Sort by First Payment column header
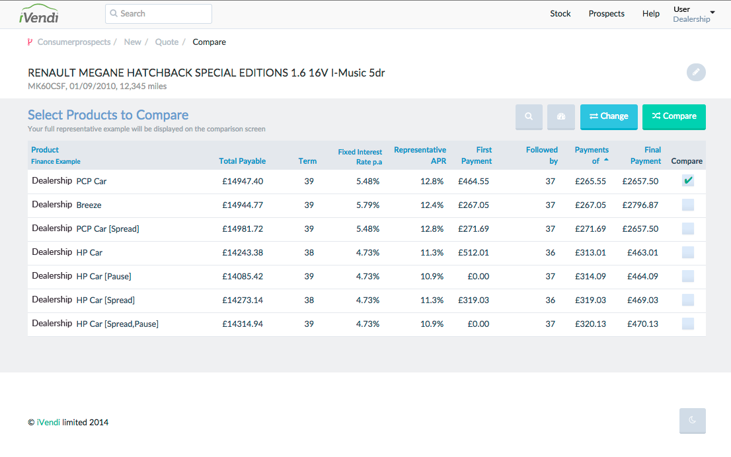Image resolution: width=731 pixels, height=457 pixels. coord(477,155)
